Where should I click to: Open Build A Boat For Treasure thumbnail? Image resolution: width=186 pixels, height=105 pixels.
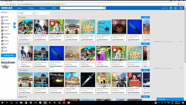[x=103, y=27]
